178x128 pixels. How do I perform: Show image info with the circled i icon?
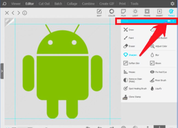click(25, 13)
